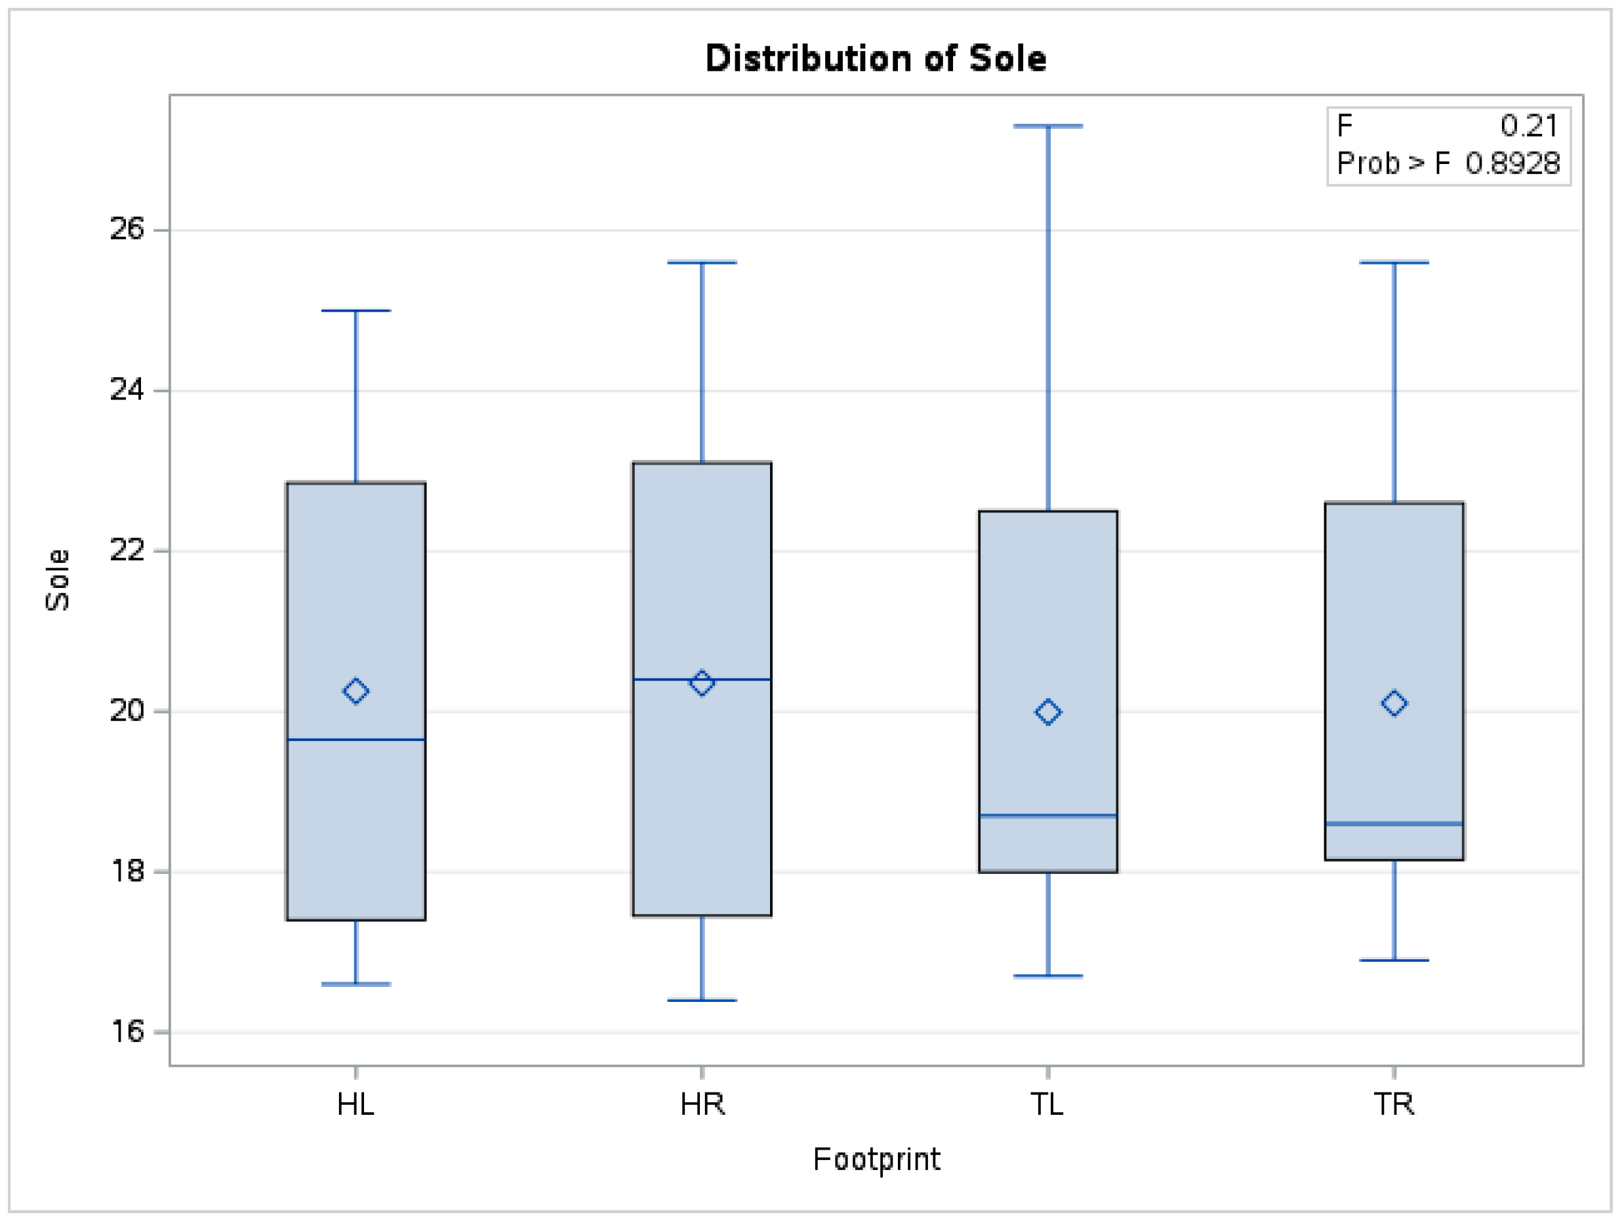The height and width of the screenshot is (1227, 1622).
Task: Click the "Prob > F 0.8928" text
Action: click(1448, 163)
